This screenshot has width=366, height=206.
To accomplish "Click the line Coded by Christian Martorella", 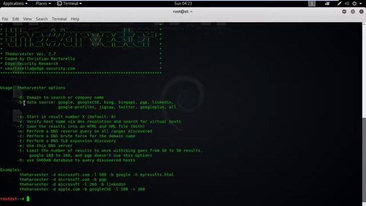I will pyautogui.click(x=40, y=59).
